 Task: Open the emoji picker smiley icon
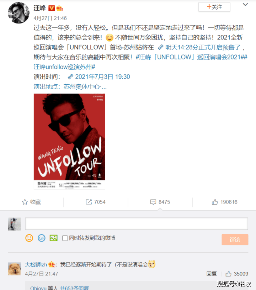[29, 238]
